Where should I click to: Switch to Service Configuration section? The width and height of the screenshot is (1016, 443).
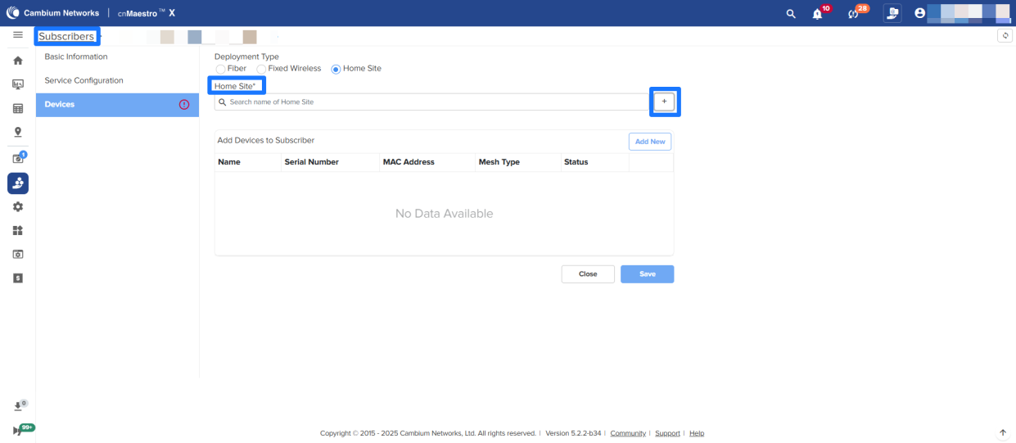(84, 80)
